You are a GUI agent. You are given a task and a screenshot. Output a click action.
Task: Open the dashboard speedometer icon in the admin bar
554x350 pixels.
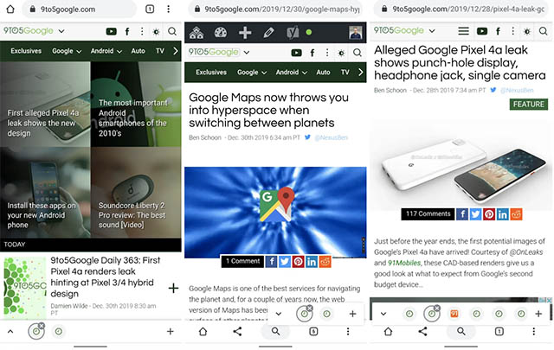[x=220, y=33]
